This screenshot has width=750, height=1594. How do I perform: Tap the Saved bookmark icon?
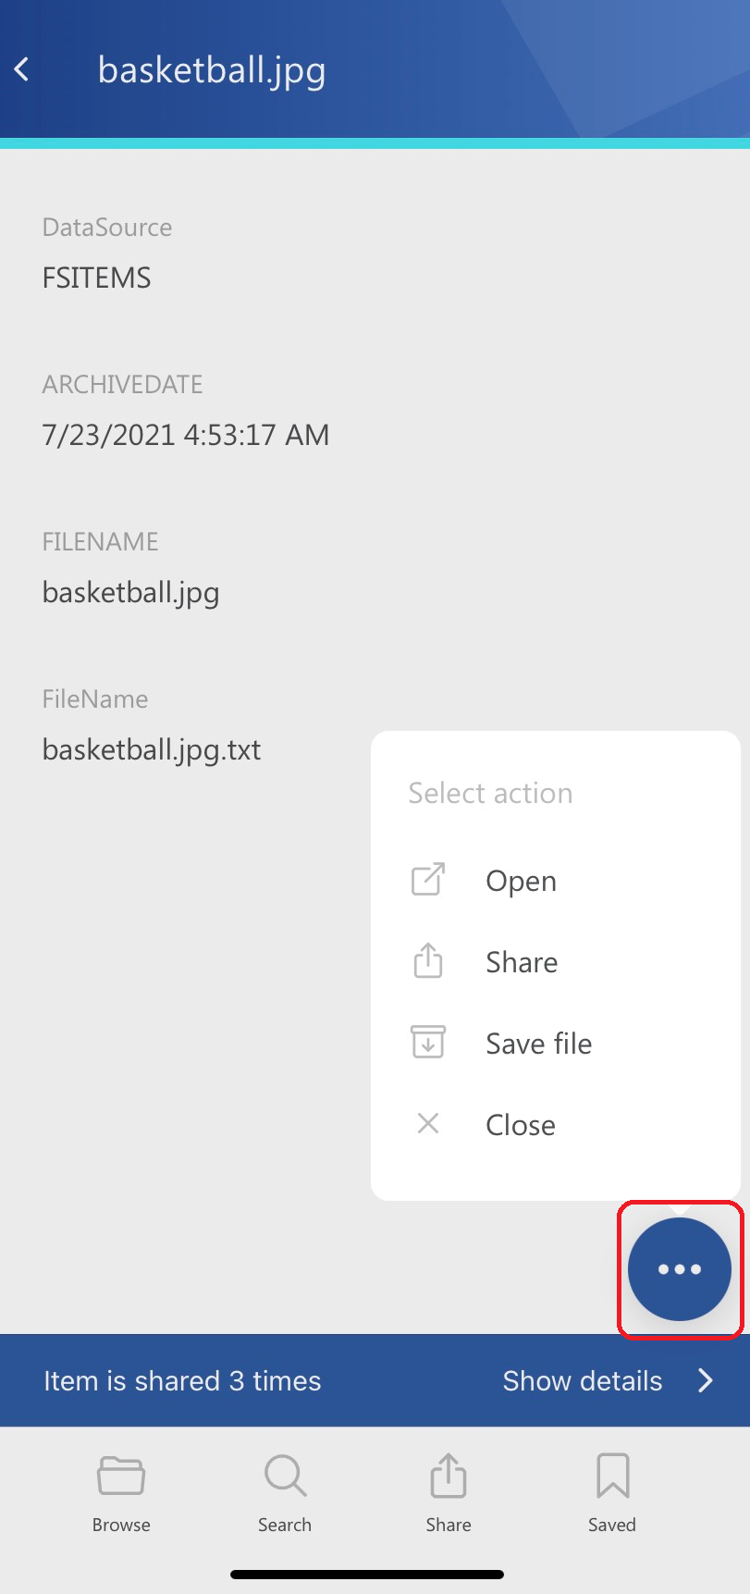(x=612, y=1476)
